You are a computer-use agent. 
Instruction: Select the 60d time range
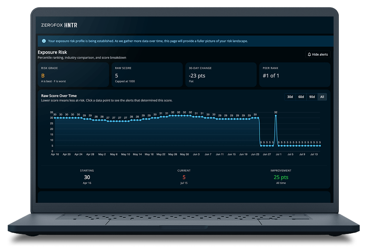point(301,97)
